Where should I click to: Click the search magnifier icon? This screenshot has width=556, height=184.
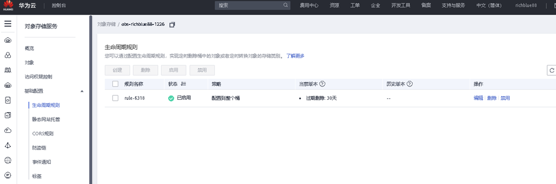click(286, 5)
